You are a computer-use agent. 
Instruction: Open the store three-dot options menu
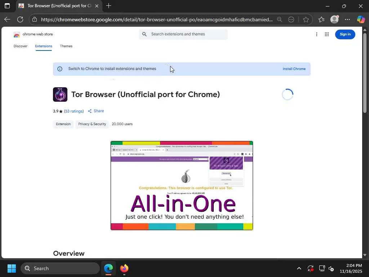316,34
